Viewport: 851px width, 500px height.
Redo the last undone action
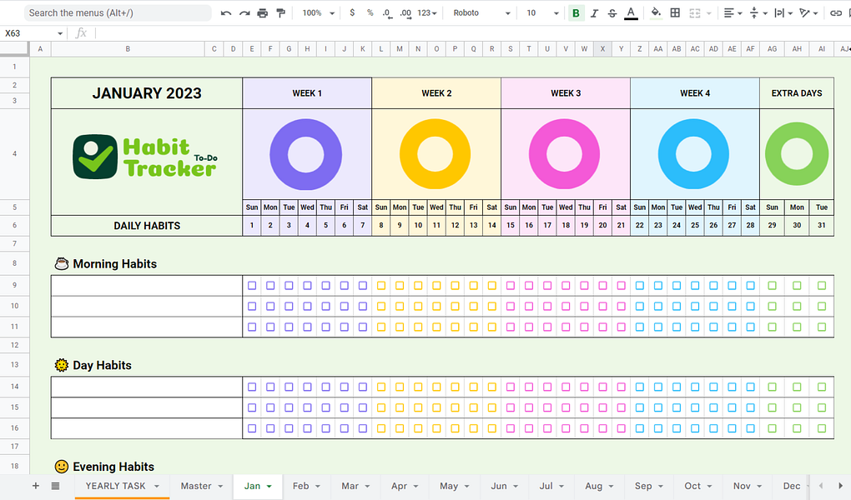[x=244, y=13]
